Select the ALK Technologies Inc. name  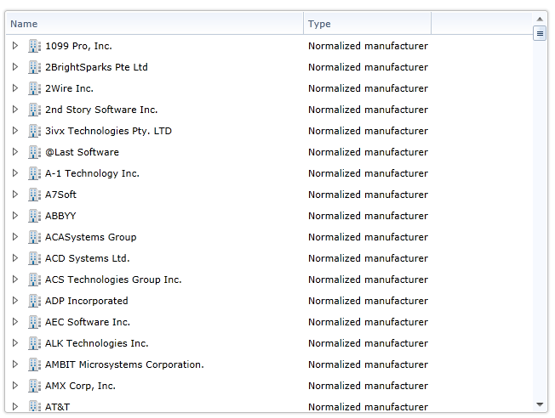97,343
